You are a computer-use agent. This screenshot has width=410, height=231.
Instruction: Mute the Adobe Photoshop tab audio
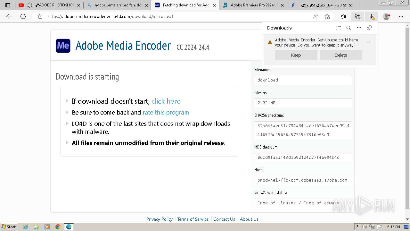pos(29,5)
